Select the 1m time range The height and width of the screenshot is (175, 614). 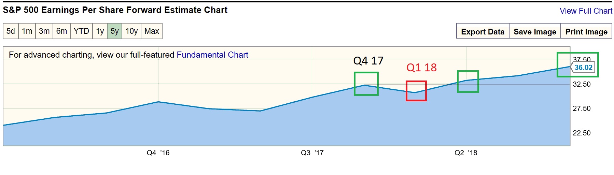[27, 31]
